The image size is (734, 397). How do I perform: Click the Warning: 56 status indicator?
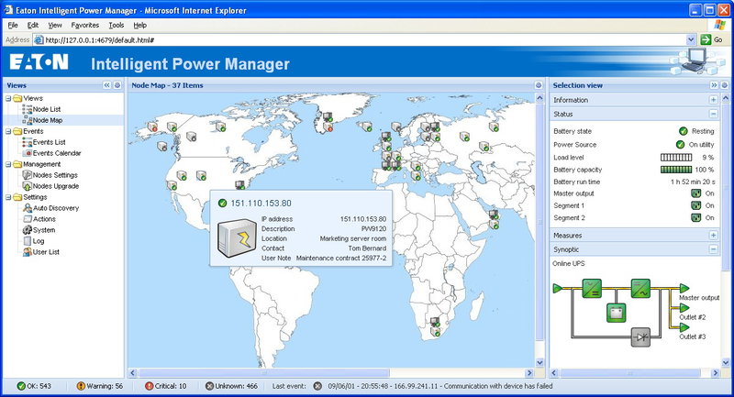pos(100,386)
